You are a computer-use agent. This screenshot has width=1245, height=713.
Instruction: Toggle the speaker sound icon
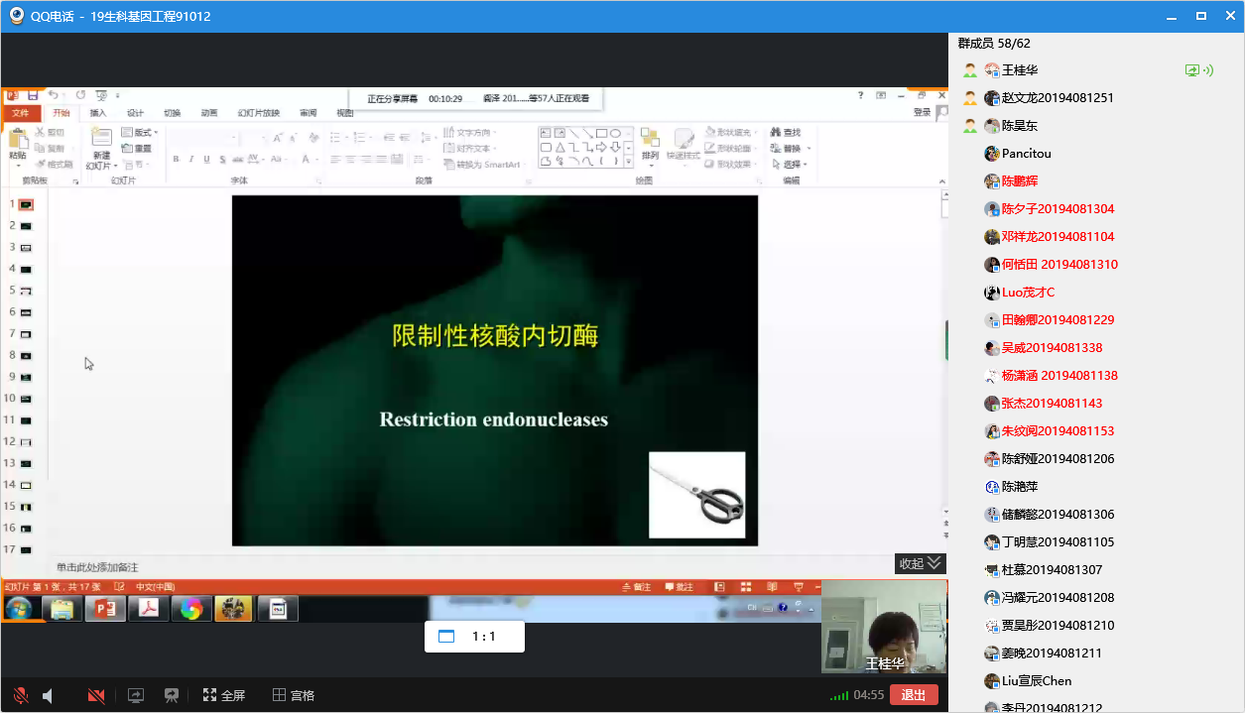tap(47, 695)
